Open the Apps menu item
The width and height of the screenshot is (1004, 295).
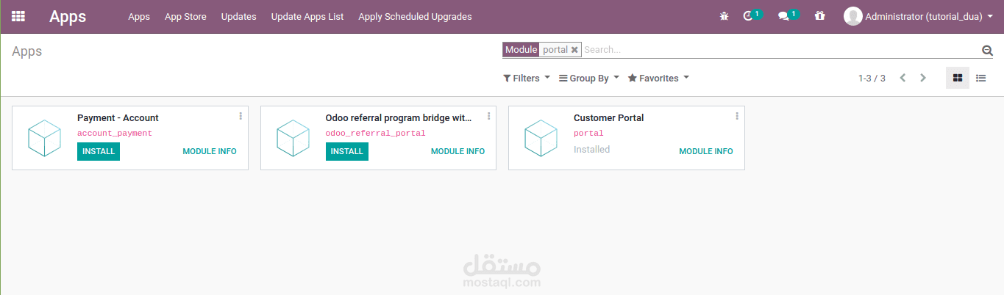(139, 16)
